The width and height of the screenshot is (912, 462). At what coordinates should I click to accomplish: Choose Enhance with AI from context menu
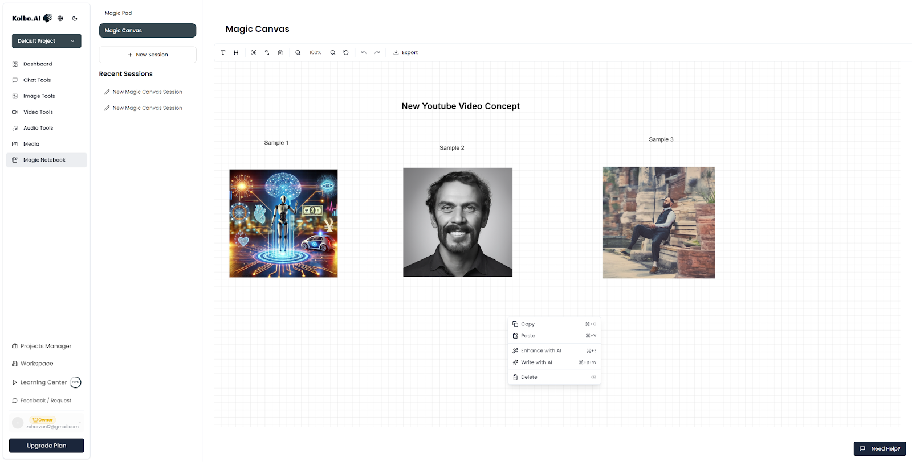(541, 350)
